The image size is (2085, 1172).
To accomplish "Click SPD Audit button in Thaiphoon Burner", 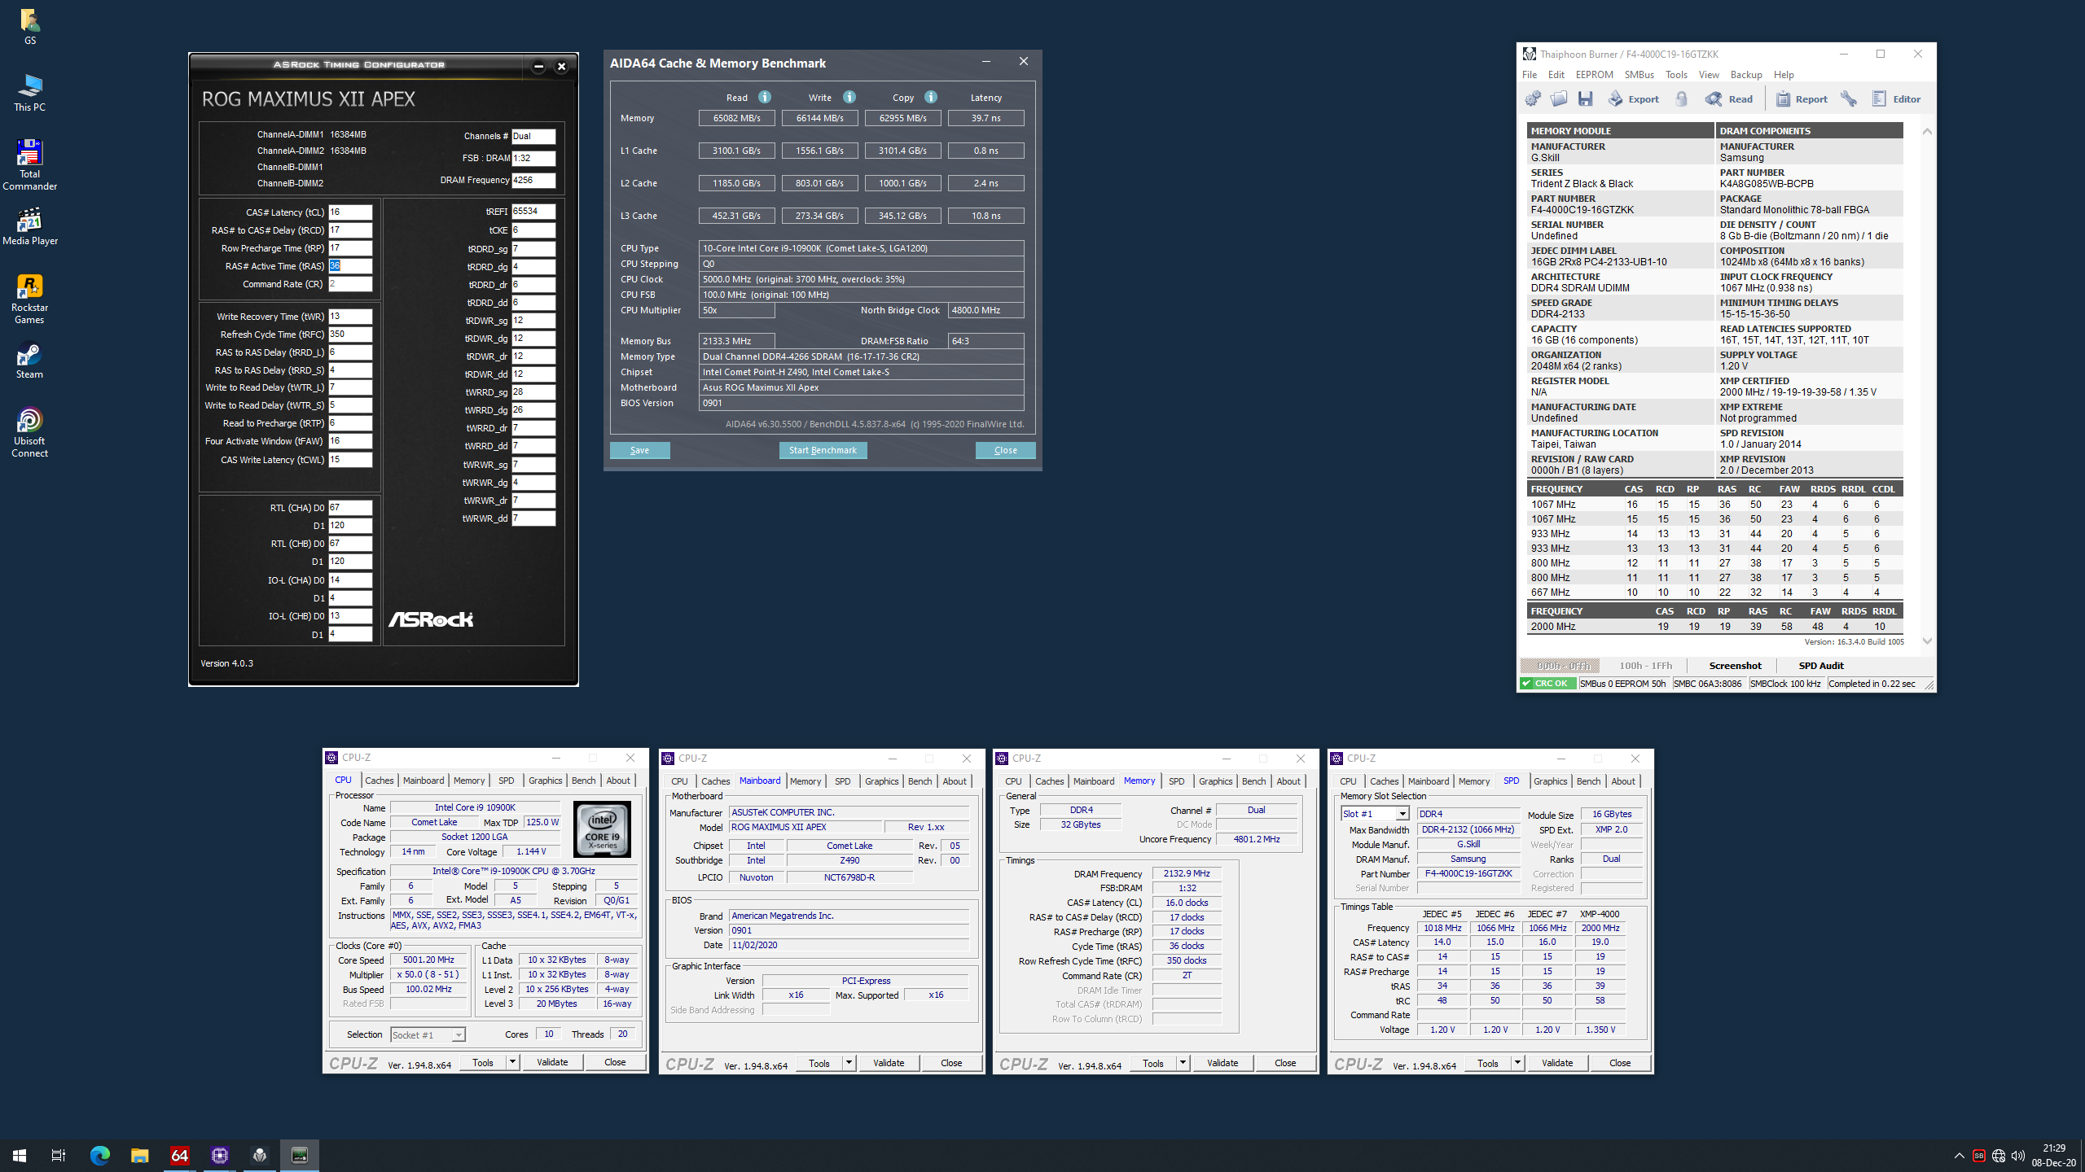I will coord(1821,666).
